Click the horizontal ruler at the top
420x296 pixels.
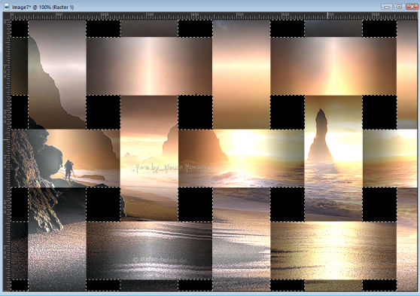[214, 16]
